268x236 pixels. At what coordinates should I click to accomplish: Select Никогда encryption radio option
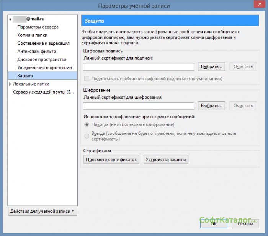(x=87, y=124)
